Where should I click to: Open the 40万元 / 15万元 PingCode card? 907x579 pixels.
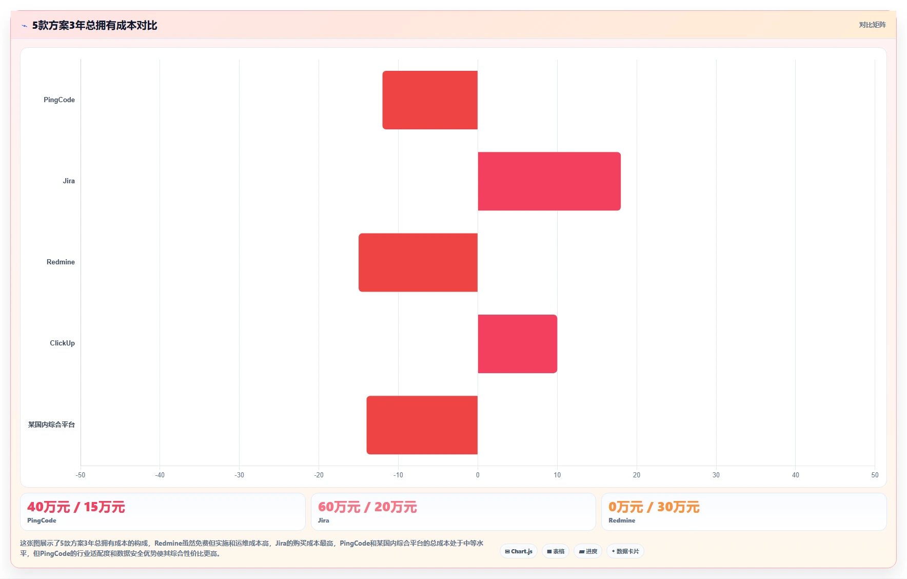tap(163, 512)
